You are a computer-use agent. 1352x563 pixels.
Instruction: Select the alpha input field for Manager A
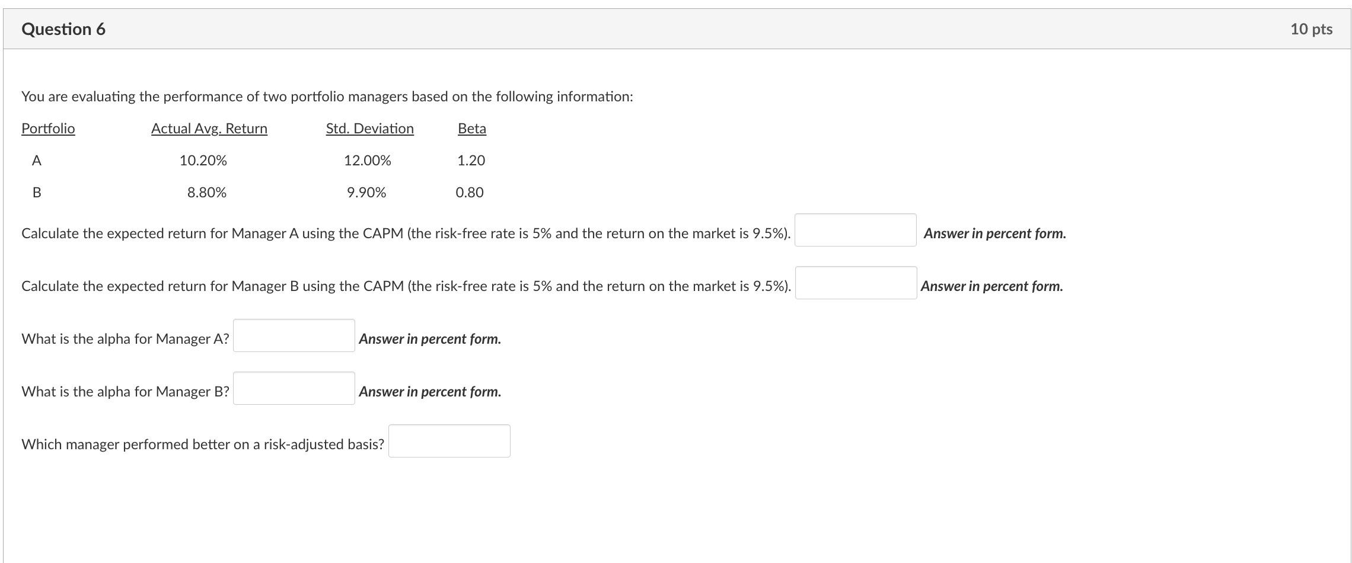[x=293, y=335]
